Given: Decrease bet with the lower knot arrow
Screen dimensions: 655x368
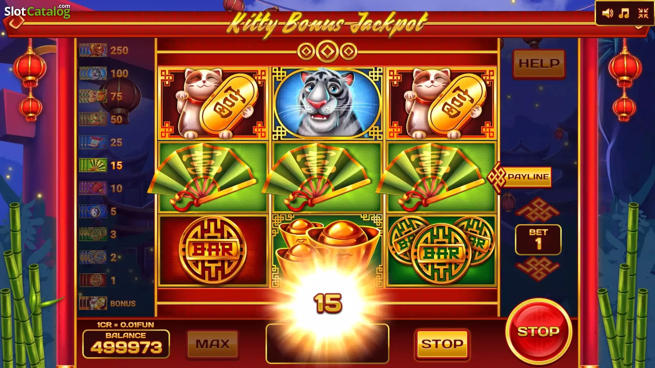Looking at the screenshot, I should [x=538, y=269].
